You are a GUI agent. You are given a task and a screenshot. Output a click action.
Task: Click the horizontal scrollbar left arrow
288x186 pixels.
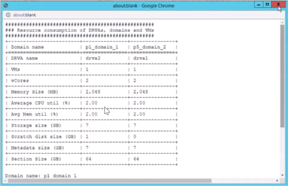click(6, 180)
